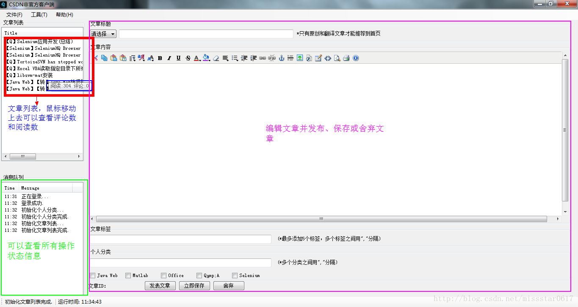The image size is (578, 307).
Task: Check the Java Web category checkbox
Action: [x=93, y=276]
